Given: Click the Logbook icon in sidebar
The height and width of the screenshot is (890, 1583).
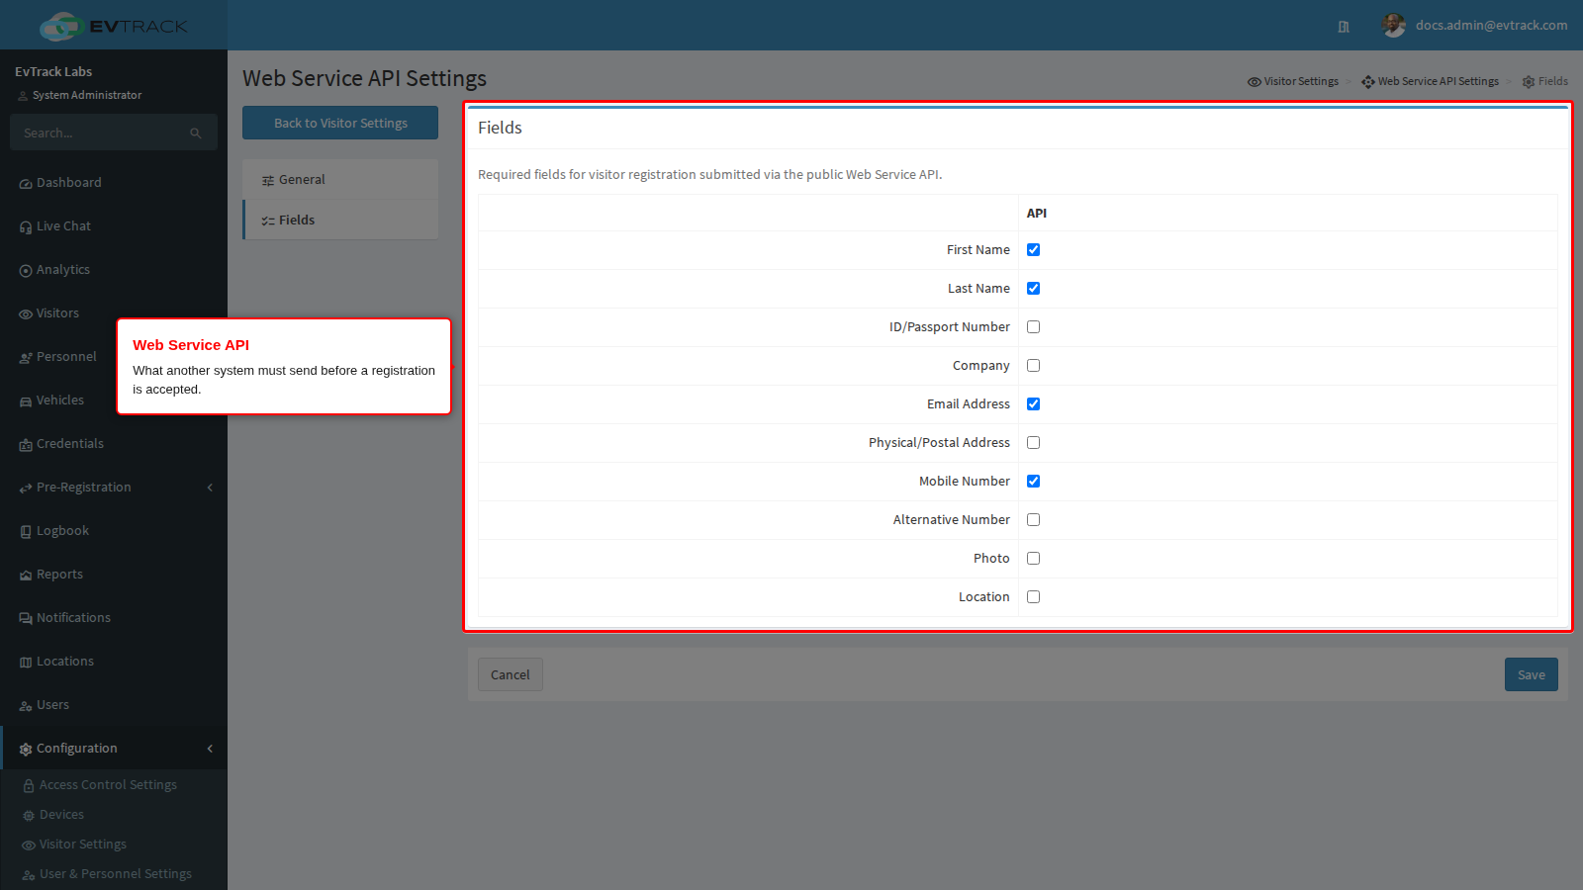Looking at the screenshot, I should 26,532.
